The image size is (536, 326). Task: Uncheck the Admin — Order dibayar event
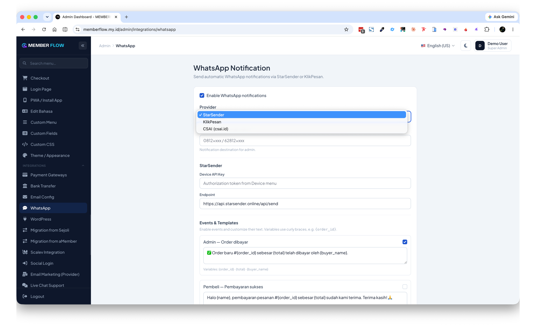click(x=405, y=242)
